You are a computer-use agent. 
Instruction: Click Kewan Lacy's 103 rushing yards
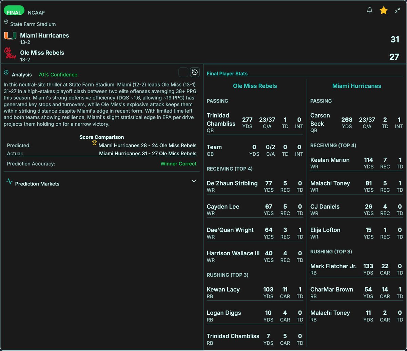pyautogui.click(x=268, y=290)
